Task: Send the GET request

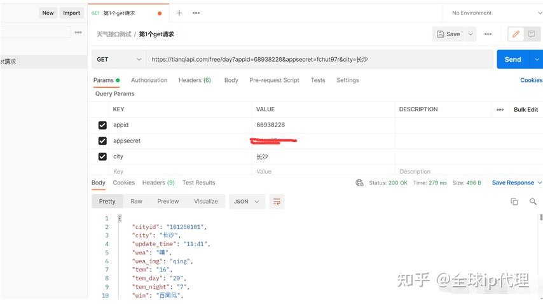Action: pyautogui.click(x=513, y=60)
